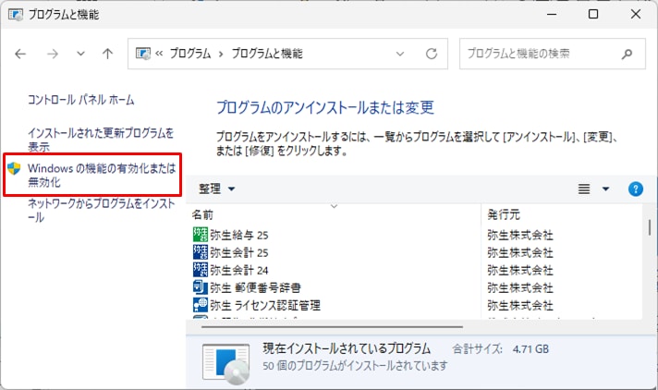Click the 4.71 GB total size value
Image resolution: width=658 pixels, height=390 pixels.
(530, 349)
